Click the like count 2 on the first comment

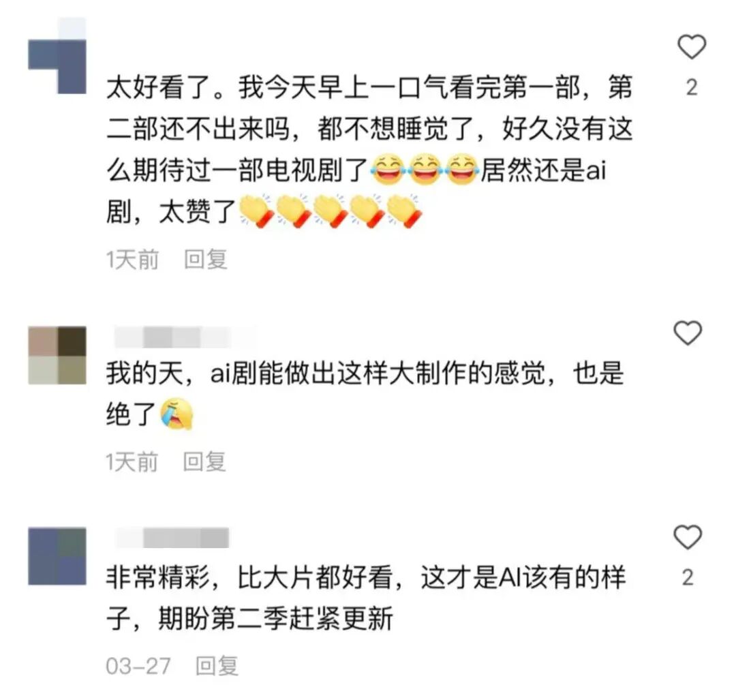[692, 88]
